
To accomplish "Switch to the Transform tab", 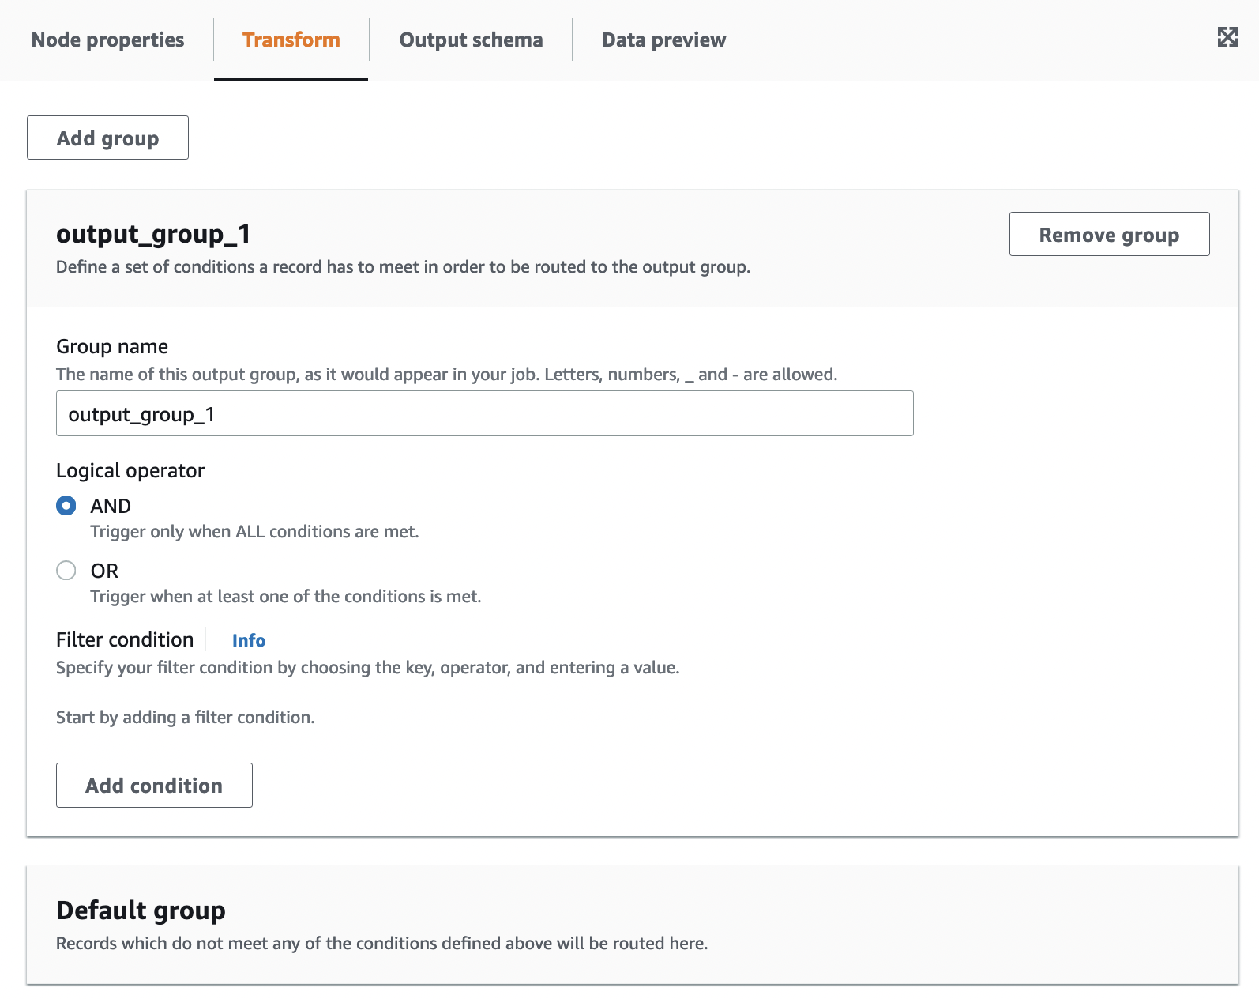I will point(291,40).
